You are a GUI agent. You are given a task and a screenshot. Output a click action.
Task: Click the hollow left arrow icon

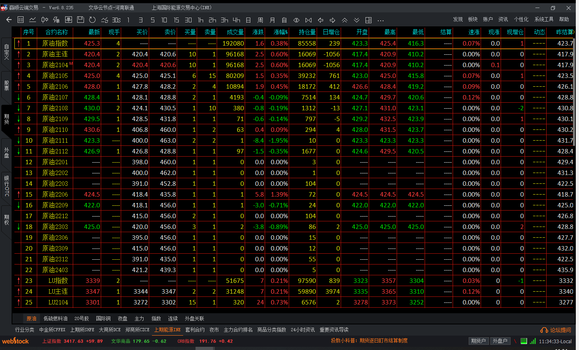click(320, 20)
